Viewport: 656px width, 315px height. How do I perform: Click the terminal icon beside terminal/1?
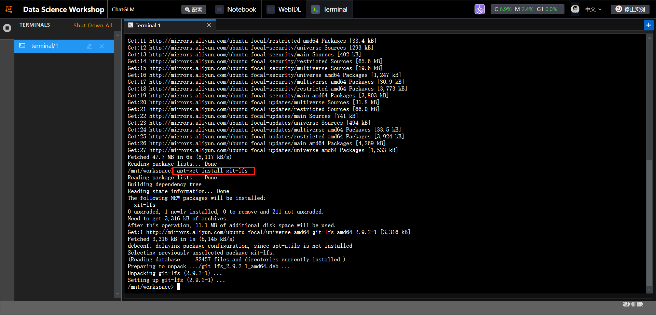(x=22, y=45)
